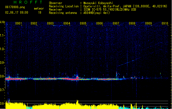Select the filename 06170900.png
This screenshot has width=172, height=109.
coord(15,7)
